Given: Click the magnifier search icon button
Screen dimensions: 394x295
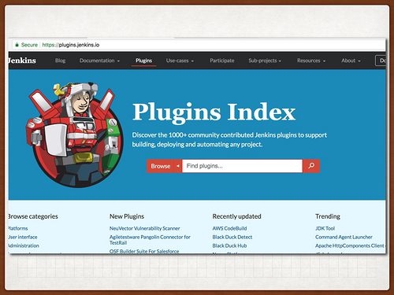Looking at the screenshot, I should (311, 166).
